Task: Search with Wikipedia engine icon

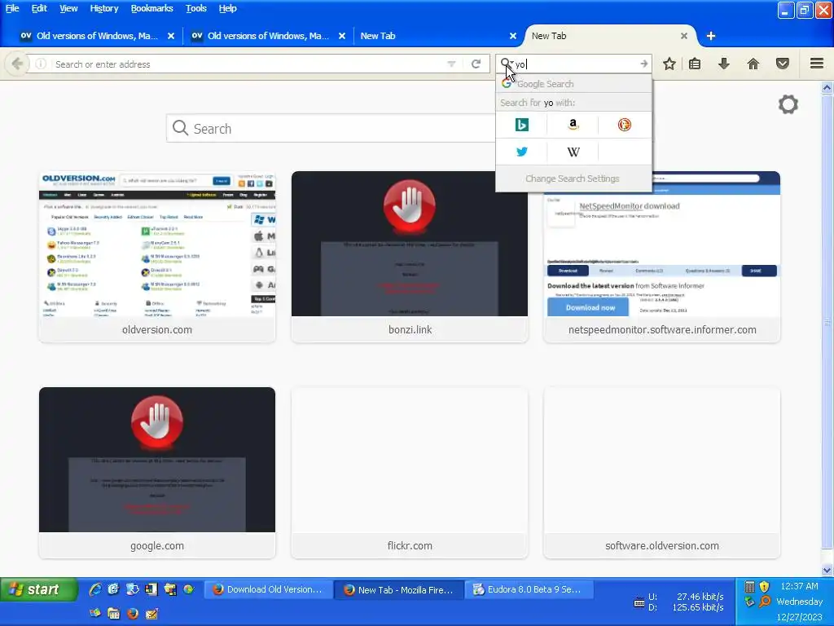Action: (x=573, y=152)
